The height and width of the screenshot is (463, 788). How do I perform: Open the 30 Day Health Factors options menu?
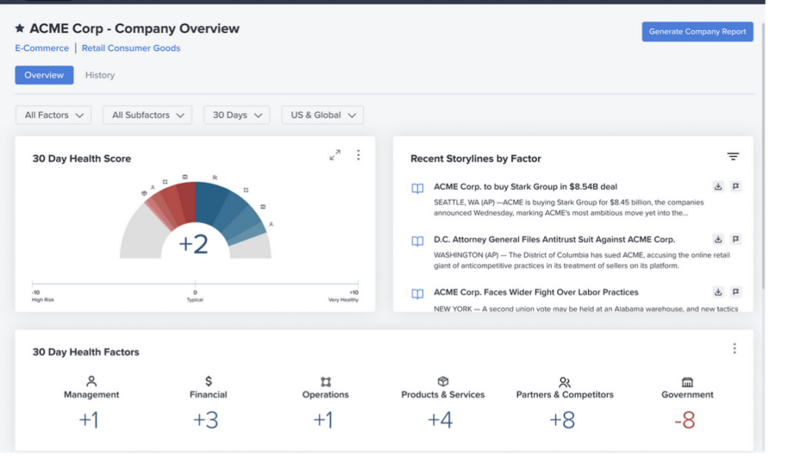click(x=734, y=349)
